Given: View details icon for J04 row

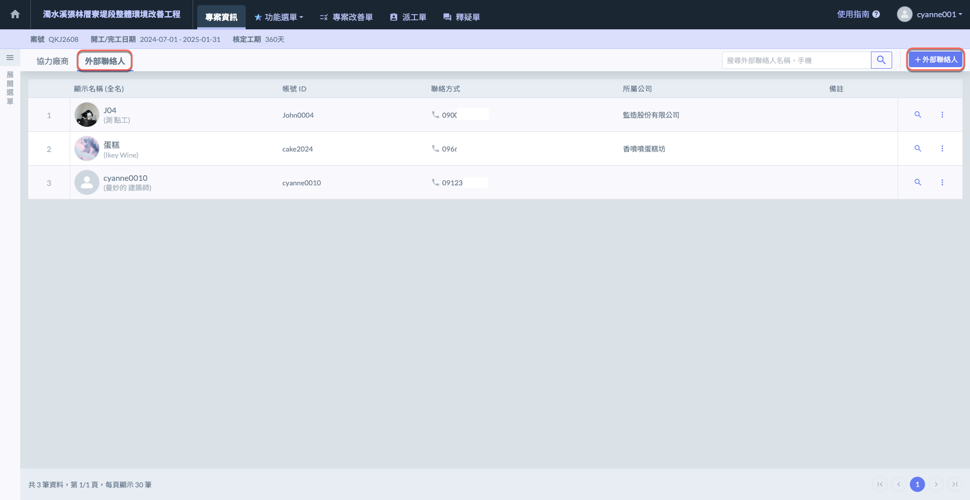Looking at the screenshot, I should pyautogui.click(x=917, y=115).
